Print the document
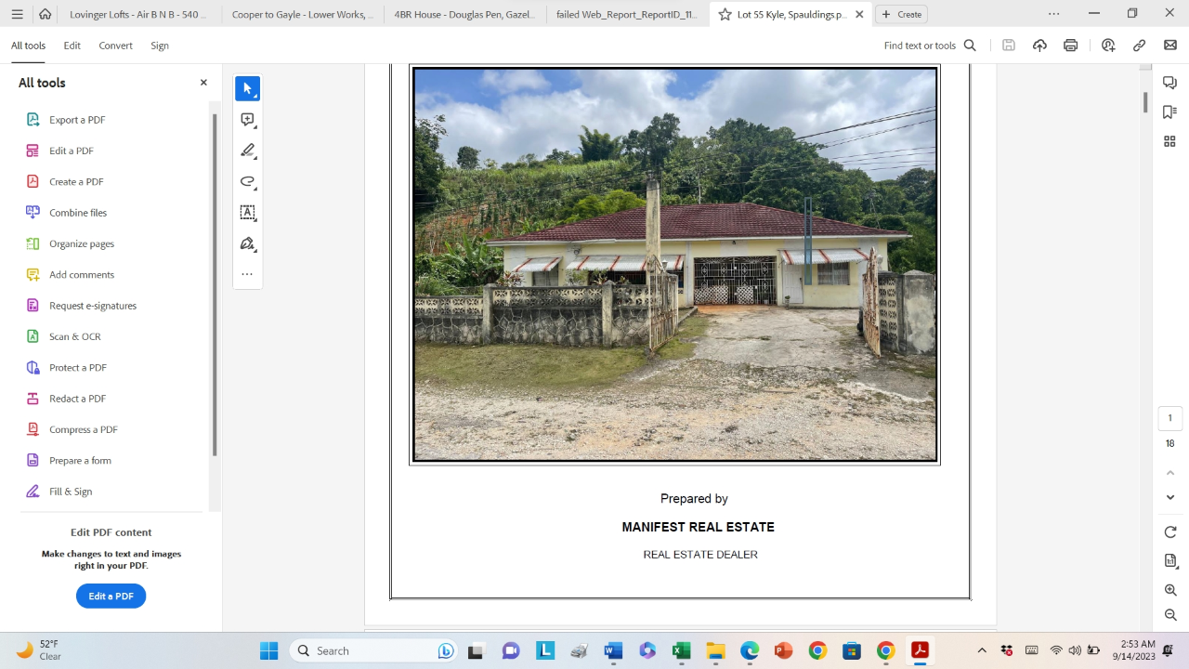Screen dimensions: 1189x669 click(1071, 46)
